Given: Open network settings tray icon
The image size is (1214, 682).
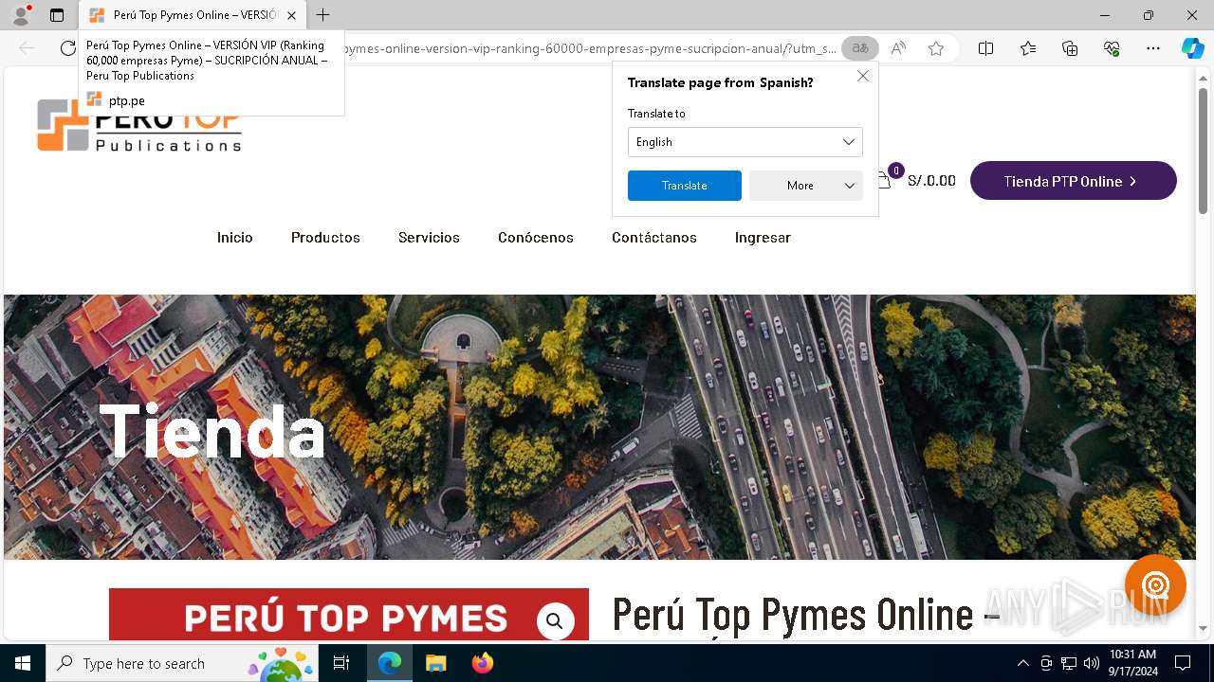Looking at the screenshot, I should [1069, 663].
